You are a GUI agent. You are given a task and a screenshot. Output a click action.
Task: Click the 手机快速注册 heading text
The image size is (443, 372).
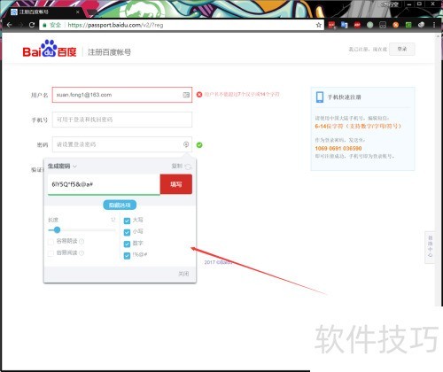tap(345, 97)
